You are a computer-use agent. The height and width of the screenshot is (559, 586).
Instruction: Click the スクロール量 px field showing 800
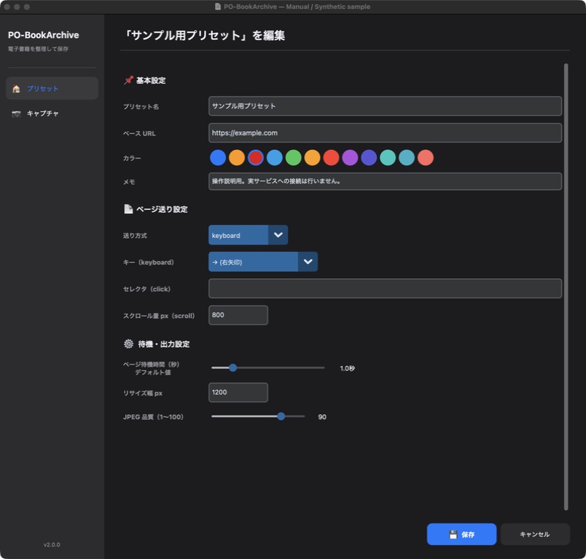(238, 315)
